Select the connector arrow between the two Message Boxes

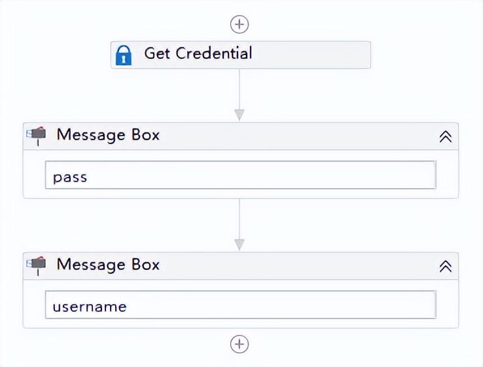pyautogui.click(x=240, y=218)
